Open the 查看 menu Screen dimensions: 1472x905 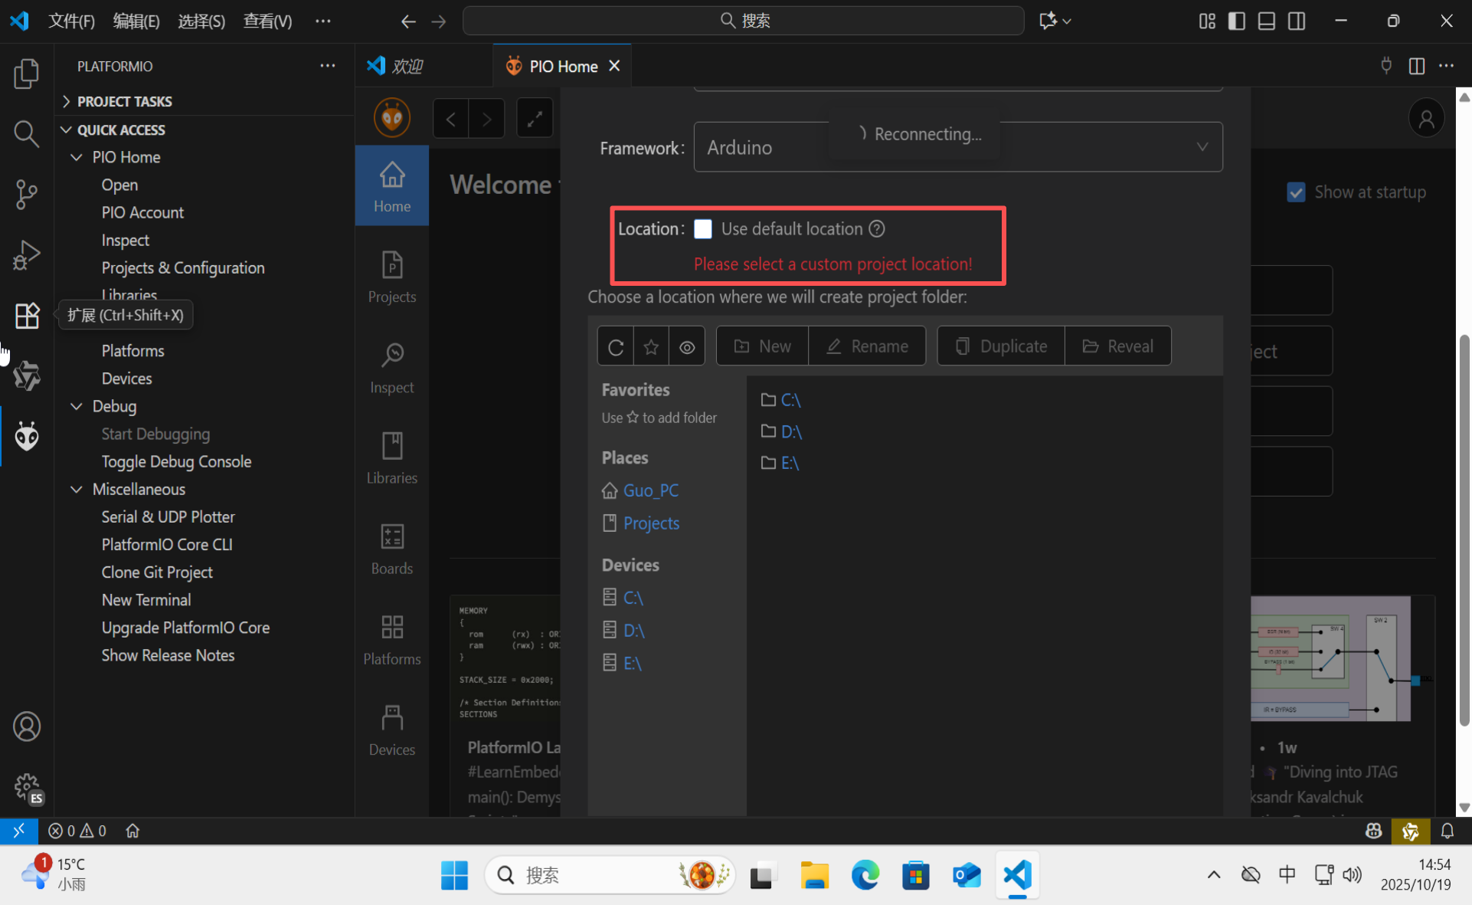(x=267, y=21)
